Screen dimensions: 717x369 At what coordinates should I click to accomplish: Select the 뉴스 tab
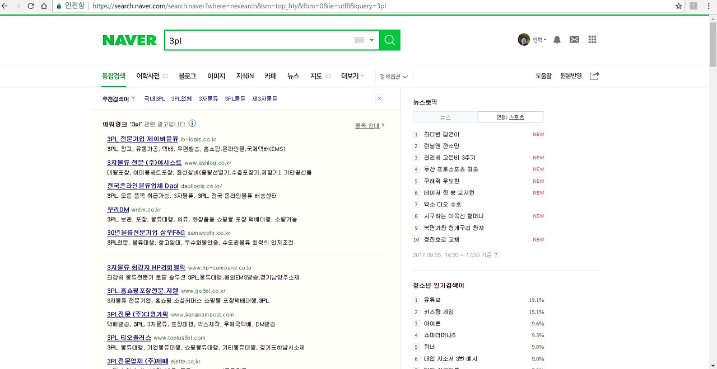[293, 76]
